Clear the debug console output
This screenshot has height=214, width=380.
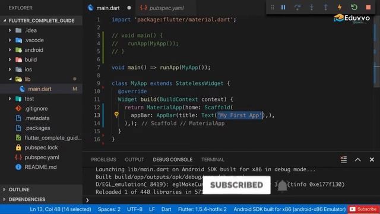pos(343,159)
